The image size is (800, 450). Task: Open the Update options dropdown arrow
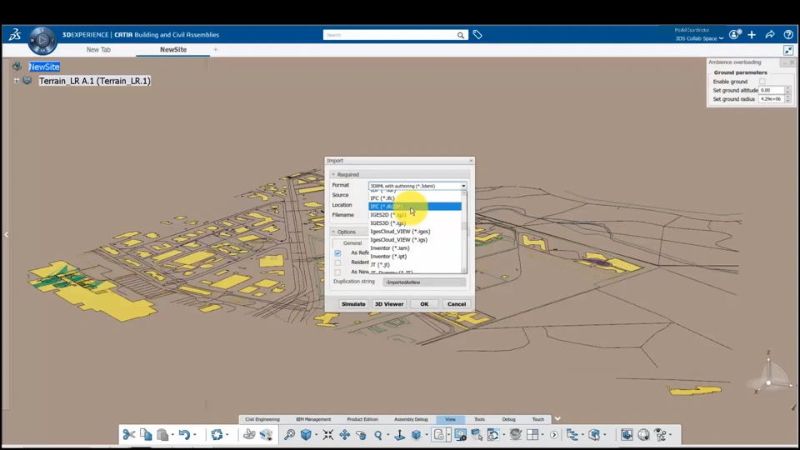tap(227, 435)
